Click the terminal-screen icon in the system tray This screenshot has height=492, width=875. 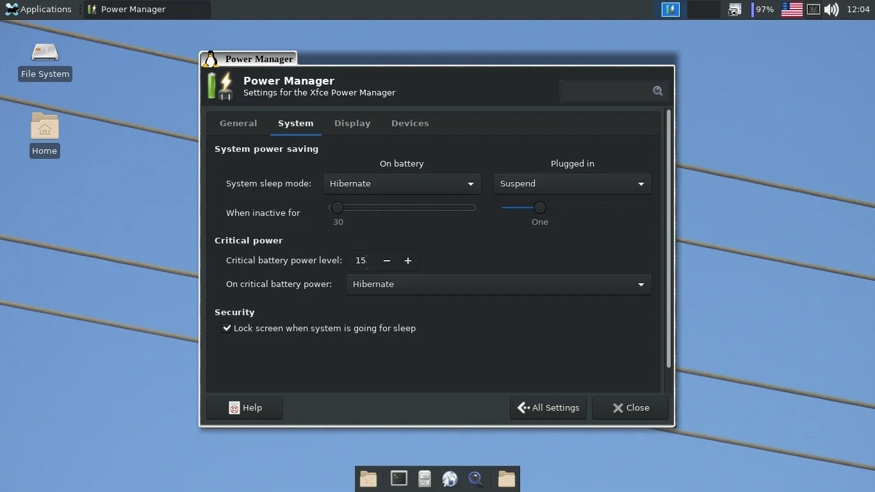(x=813, y=10)
